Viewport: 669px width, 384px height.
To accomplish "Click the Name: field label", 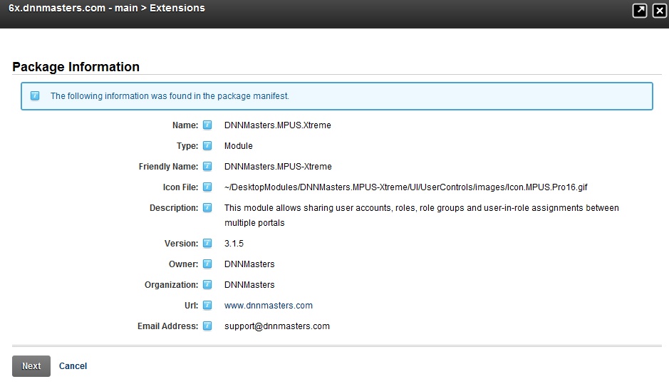I will coord(185,125).
